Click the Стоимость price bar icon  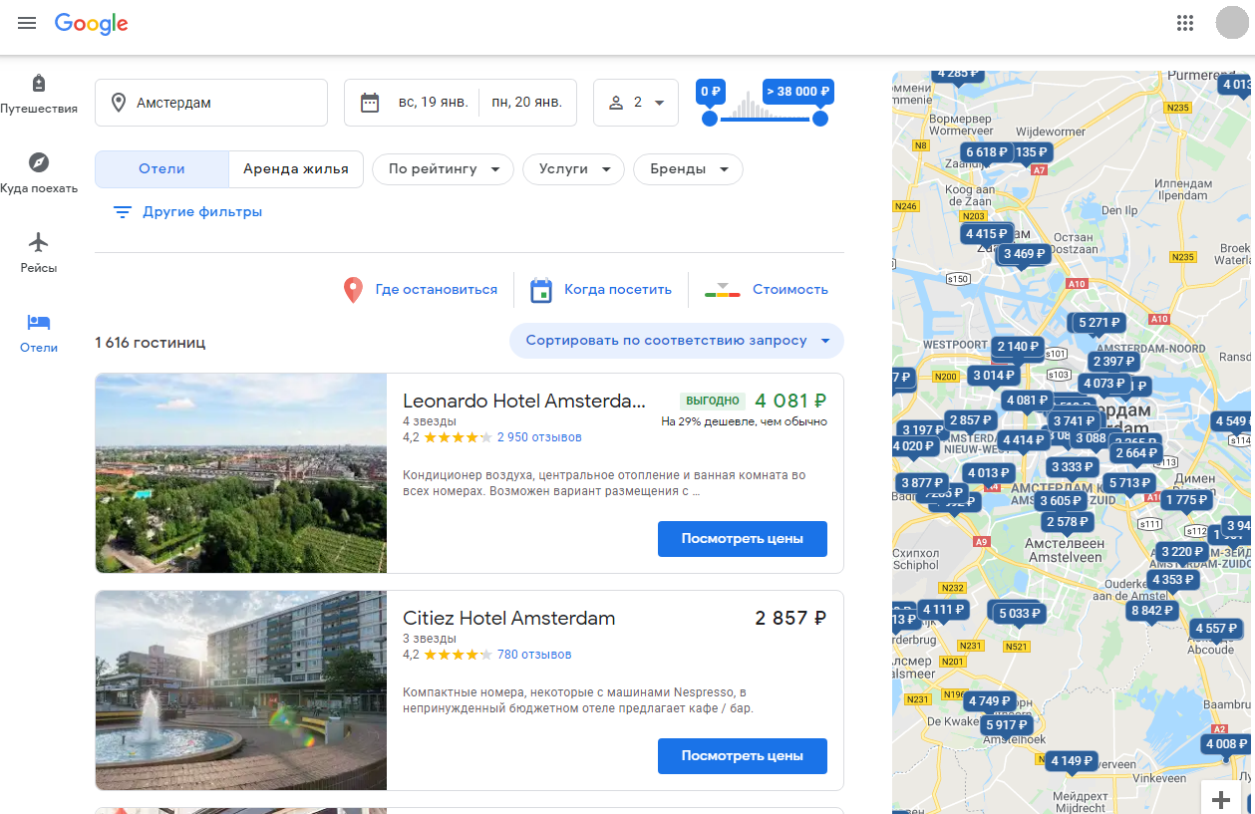(723, 290)
